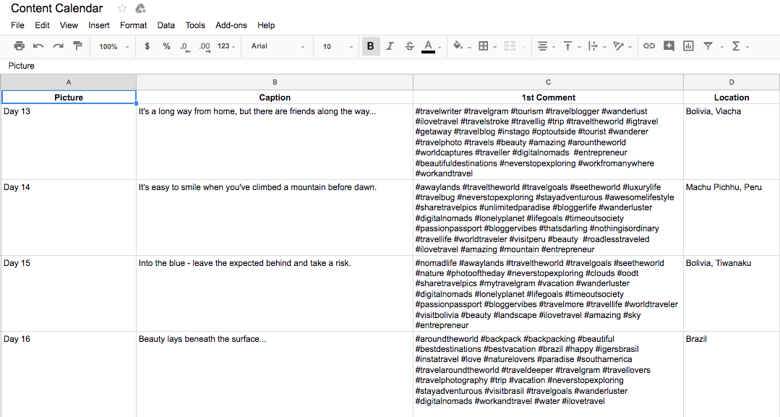Click the Functions sigma icon
This screenshot has height=417, width=780.
pyautogui.click(x=736, y=46)
